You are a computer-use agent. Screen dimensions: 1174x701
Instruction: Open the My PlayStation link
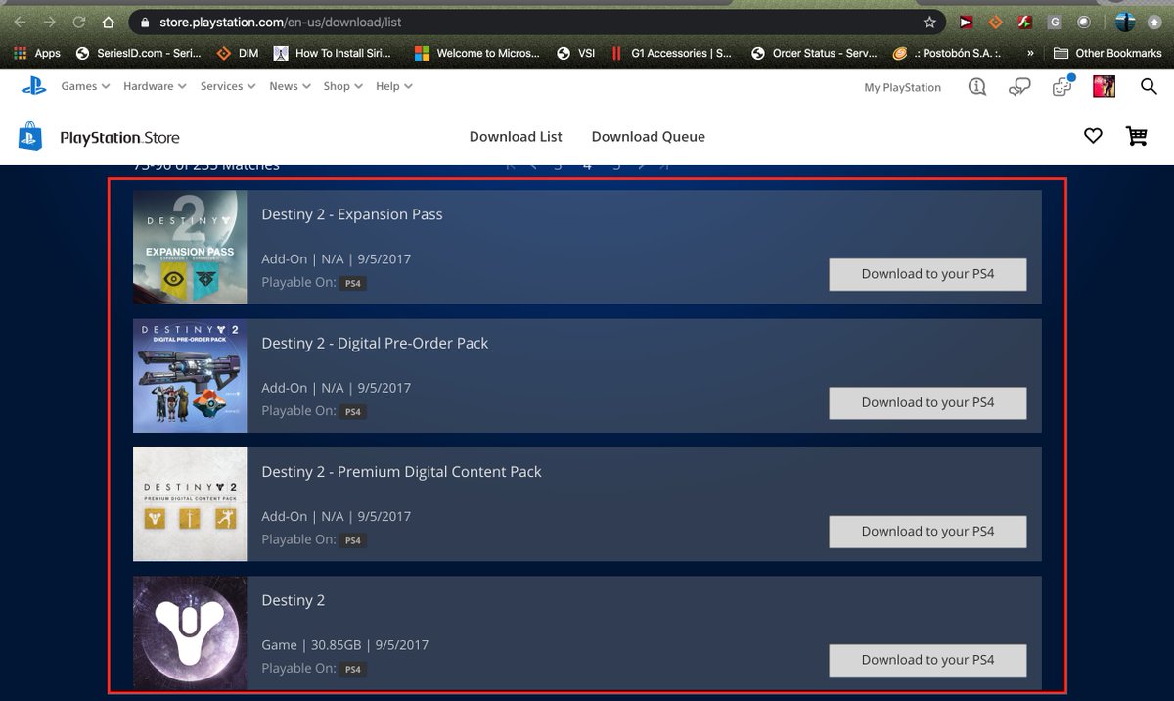point(903,87)
